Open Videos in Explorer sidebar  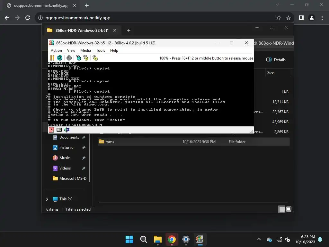[x=65, y=168]
